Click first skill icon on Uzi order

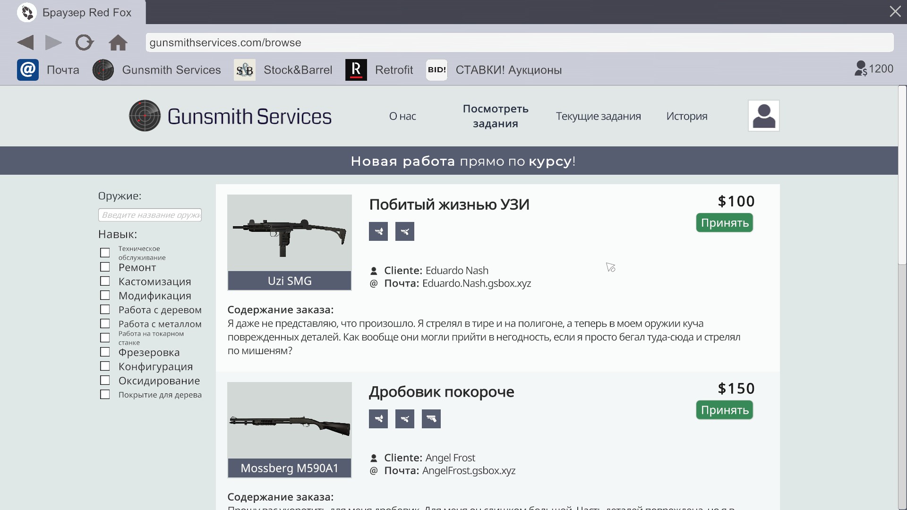(378, 231)
